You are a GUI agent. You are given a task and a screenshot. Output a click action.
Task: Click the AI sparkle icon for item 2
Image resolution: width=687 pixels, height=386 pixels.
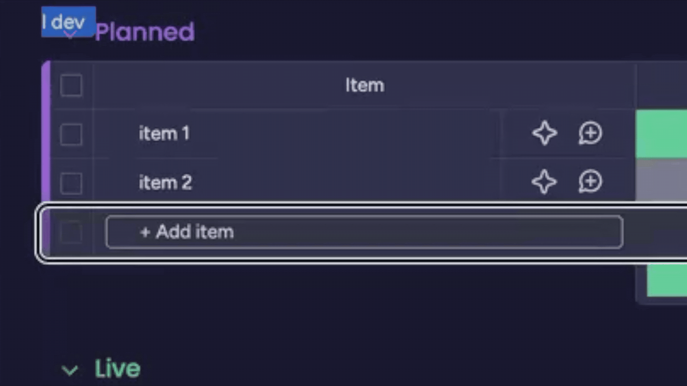click(x=544, y=182)
